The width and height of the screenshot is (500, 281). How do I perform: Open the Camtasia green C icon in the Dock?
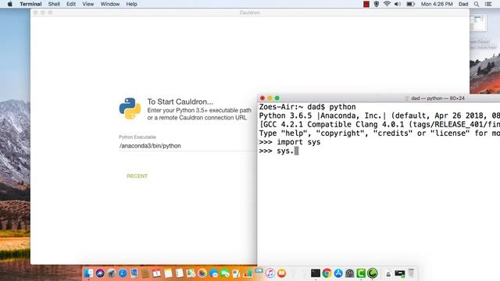pos(361,273)
